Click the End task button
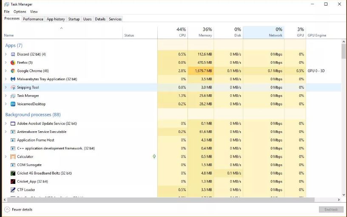Screen dimensions: 347x217 [x=331, y=209]
